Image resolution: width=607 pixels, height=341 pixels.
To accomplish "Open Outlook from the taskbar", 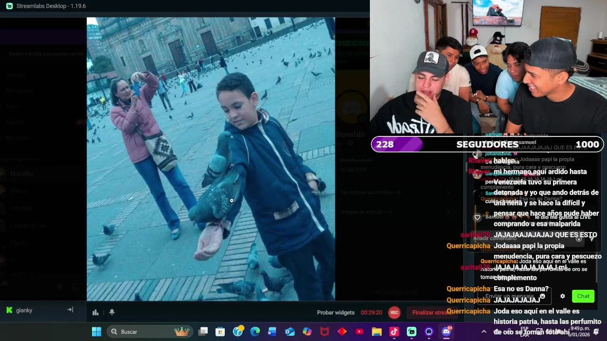I will pos(290,332).
